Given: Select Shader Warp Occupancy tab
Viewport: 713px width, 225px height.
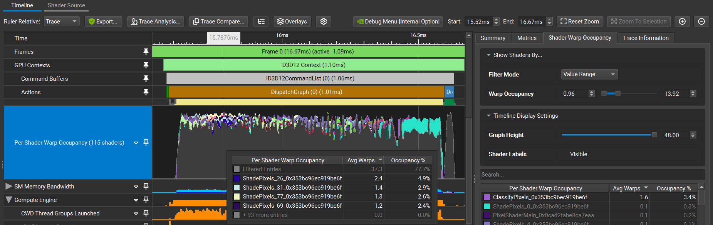Looking at the screenshot, I should click(x=580, y=38).
